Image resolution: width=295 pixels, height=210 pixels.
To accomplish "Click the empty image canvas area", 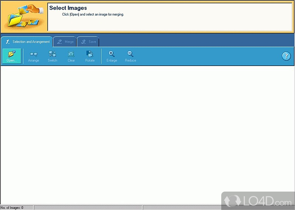I will [147, 135].
